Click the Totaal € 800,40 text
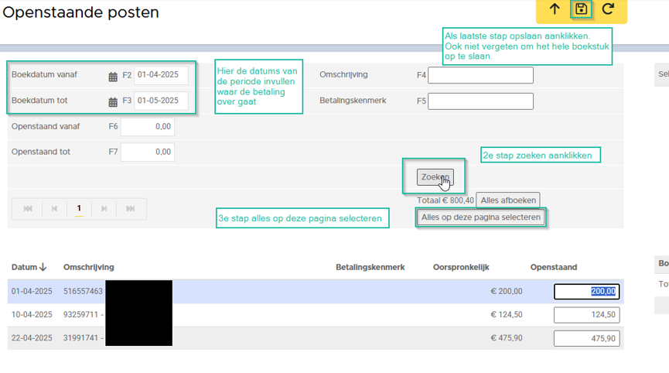 445,200
